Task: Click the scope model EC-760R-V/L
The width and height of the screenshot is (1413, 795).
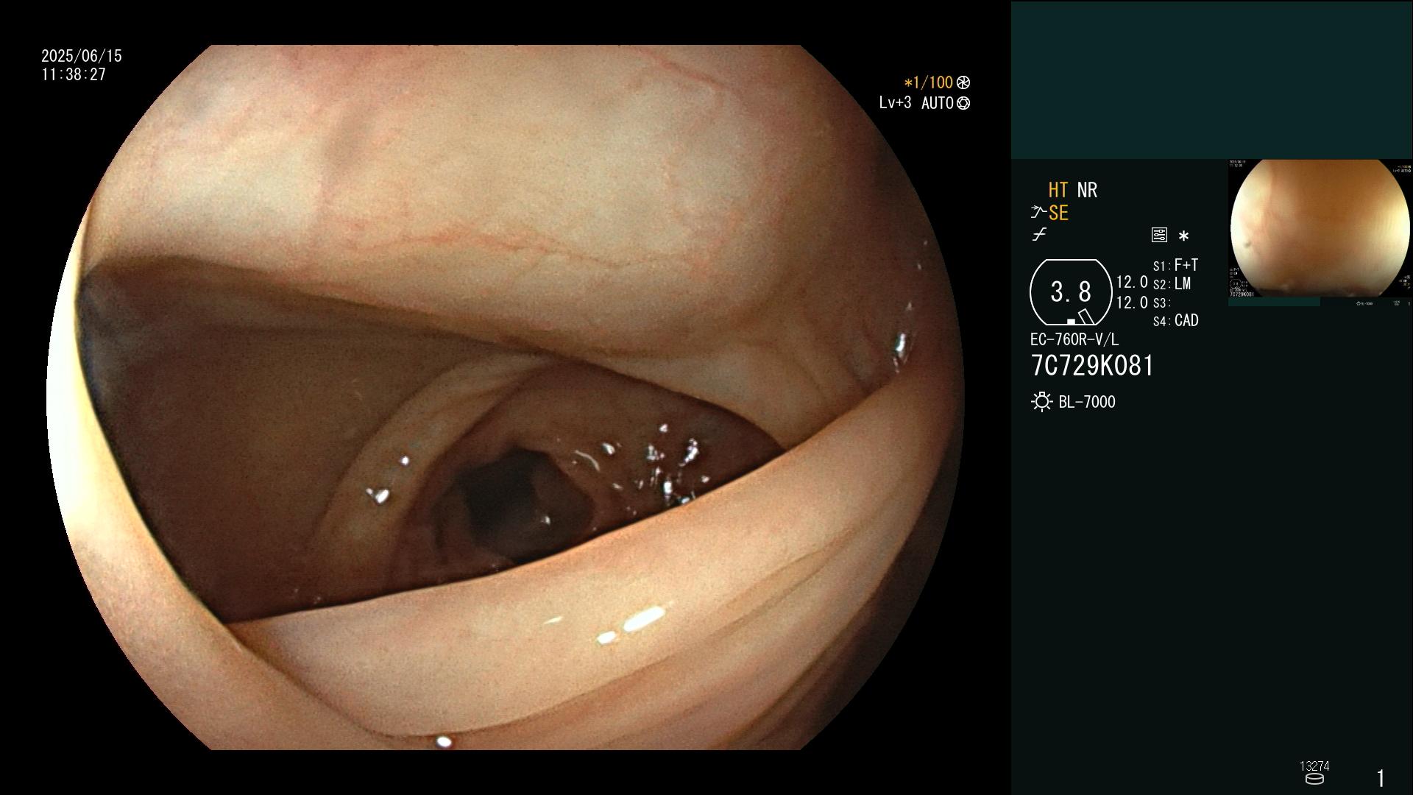Action: pos(1074,339)
